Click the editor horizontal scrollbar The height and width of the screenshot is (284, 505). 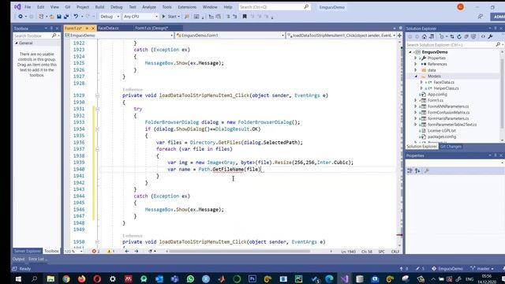[x=239, y=251]
